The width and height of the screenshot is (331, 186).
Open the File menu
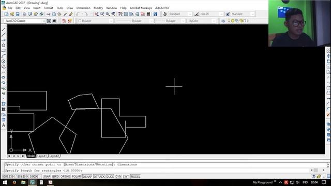pyautogui.click(x=10, y=8)
